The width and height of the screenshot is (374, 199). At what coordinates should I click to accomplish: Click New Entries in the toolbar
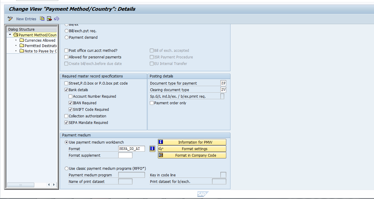point(26,19)
